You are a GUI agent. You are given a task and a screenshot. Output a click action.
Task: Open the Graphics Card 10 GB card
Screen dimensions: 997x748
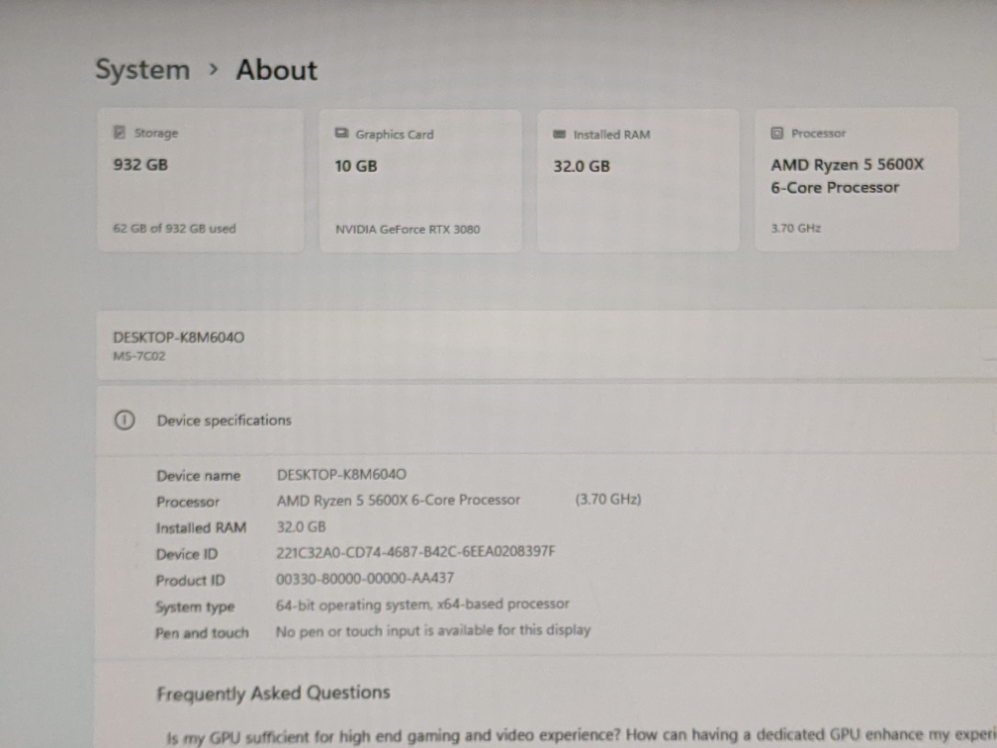(420, 182)
